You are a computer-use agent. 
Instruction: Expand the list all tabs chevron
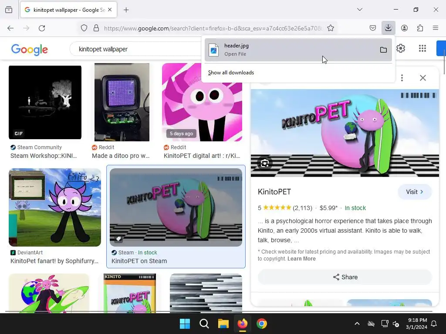click(x=359, y=10)
